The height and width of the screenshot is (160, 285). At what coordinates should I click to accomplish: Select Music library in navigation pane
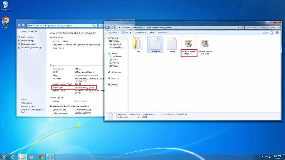coord(115,60)
